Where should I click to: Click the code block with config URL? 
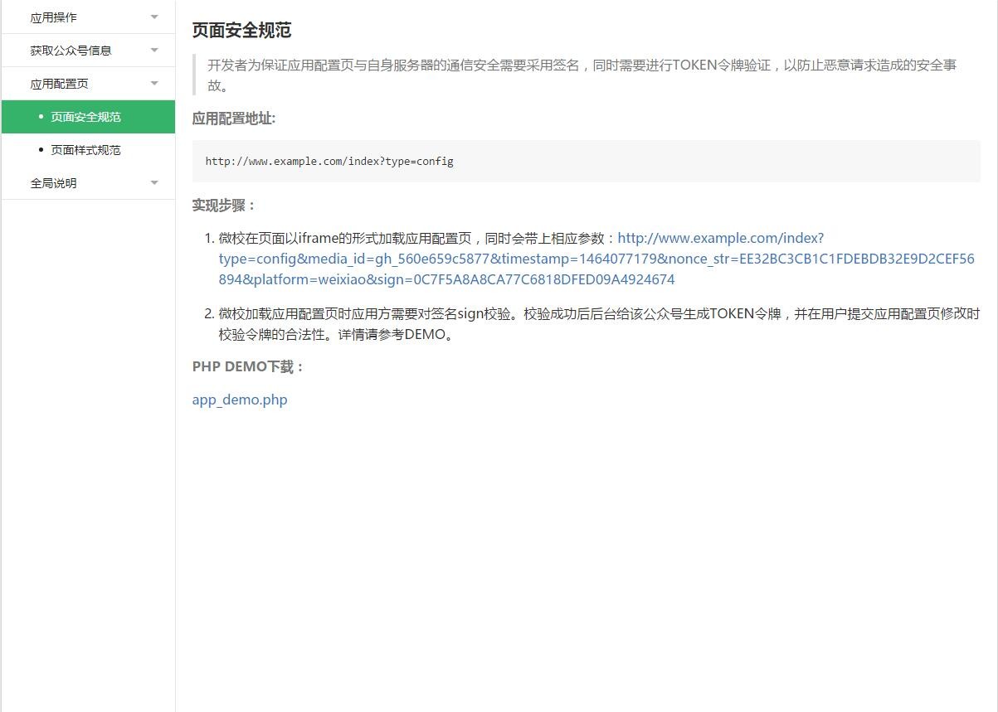pos(587,161)
